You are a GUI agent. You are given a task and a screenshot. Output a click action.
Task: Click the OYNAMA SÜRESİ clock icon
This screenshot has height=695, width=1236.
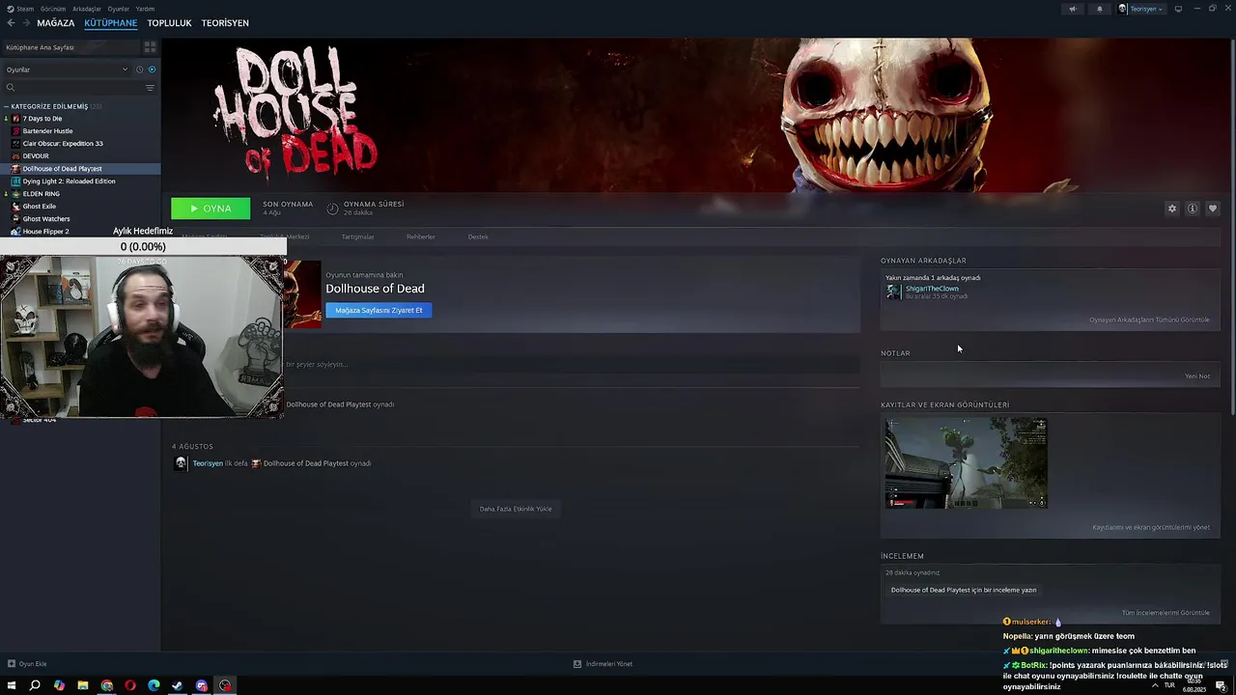(332, 208)
